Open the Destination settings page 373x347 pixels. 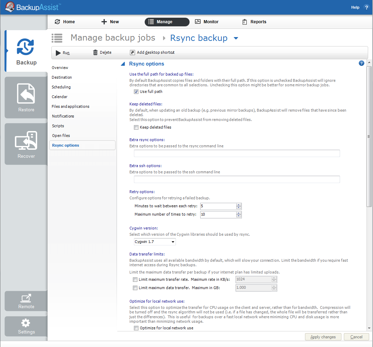[62, 78]
